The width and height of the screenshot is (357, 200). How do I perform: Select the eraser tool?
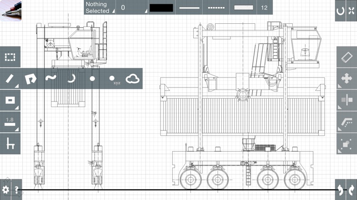pos(347,57)
